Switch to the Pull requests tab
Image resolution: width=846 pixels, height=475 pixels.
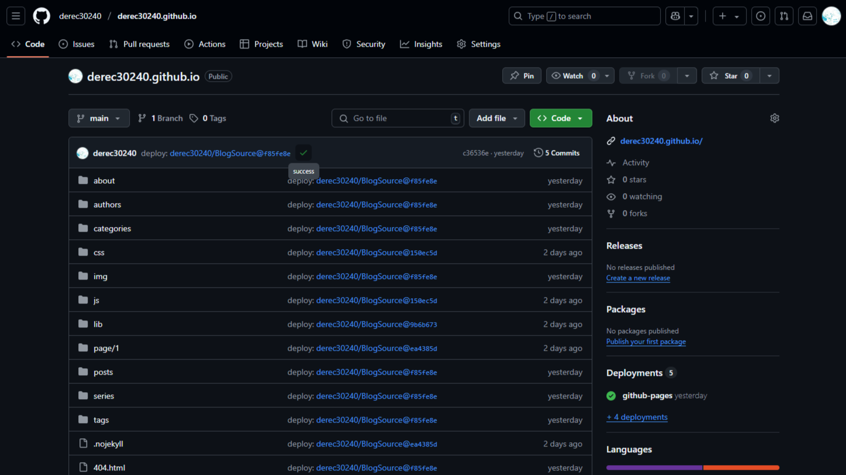tap(139, 44)
